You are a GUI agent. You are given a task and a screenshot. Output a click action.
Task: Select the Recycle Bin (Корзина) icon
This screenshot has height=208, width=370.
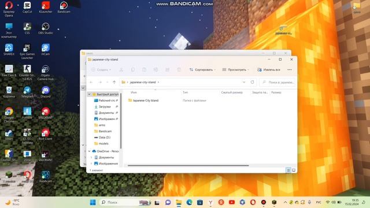[x=9, y=92]
